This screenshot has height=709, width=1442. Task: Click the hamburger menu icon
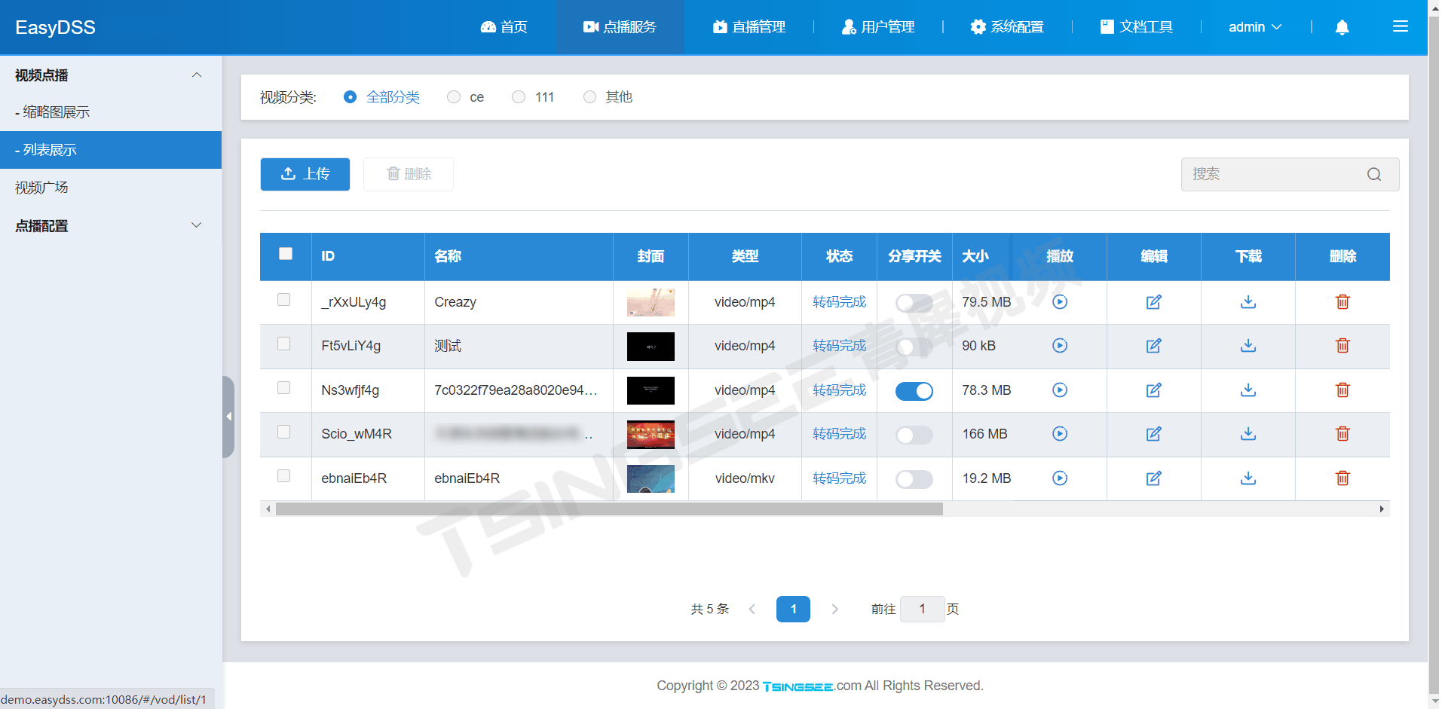(1401, 26)
